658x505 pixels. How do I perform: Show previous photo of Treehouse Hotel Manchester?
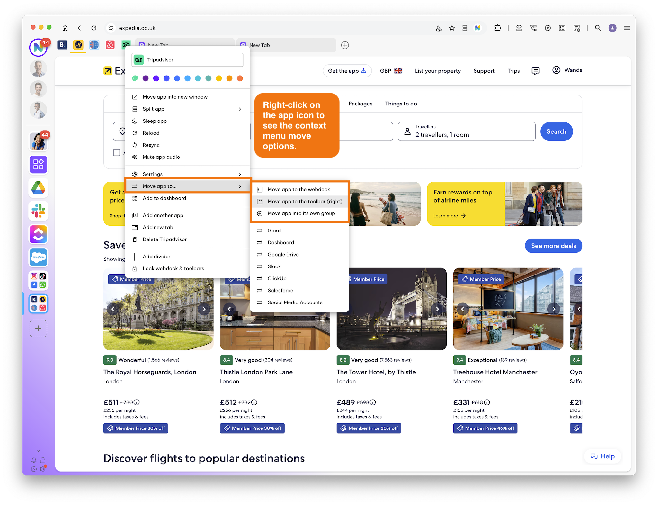click(x=463, y=309)
